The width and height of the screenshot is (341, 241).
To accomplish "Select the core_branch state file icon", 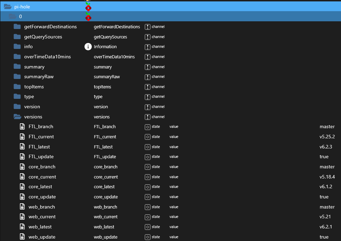I will (22, 167).
